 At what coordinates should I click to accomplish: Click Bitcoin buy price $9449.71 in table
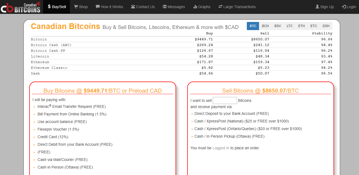[204, 39]
